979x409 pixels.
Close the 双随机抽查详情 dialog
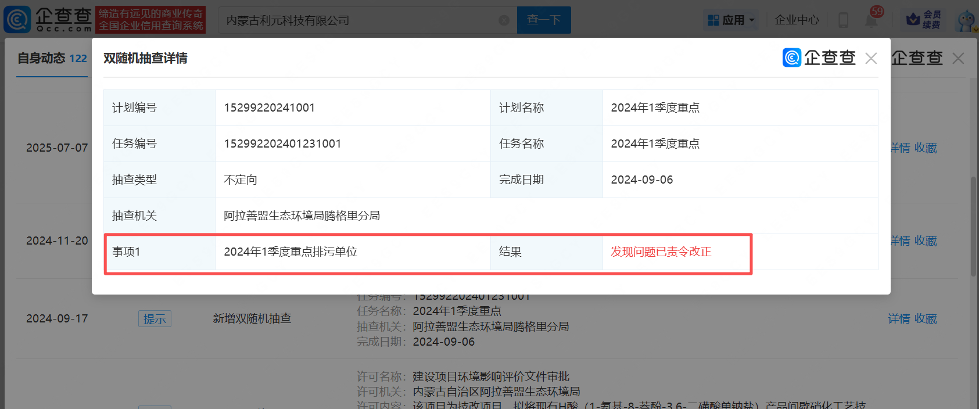[870, 58]
